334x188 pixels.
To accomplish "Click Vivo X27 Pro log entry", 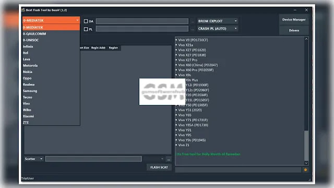I will (x=188, y=60).
